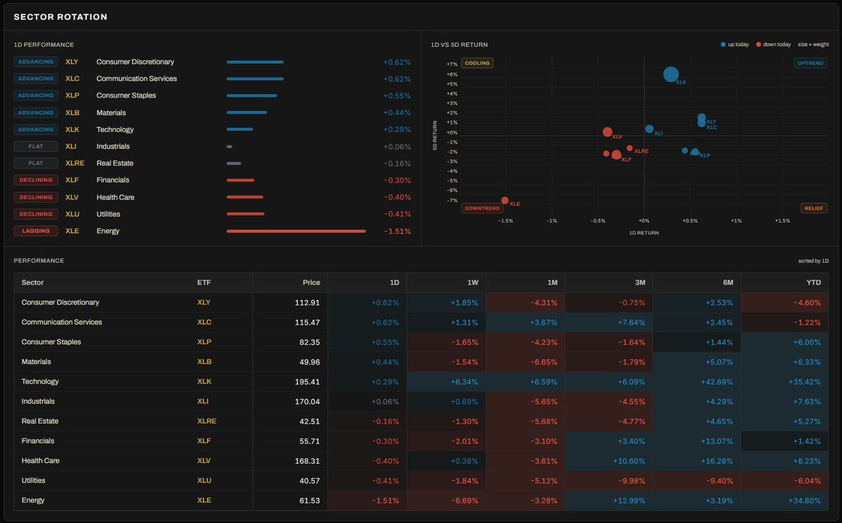Click Real Estate in 1D performance list

(115, 164)
